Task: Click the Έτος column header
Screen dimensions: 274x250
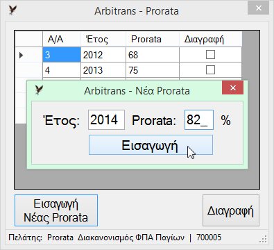Action: pyautogui.click(x=103, y=39)
